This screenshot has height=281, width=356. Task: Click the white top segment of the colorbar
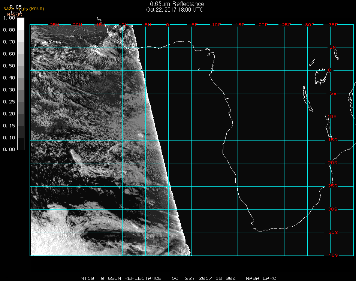point(21,24)
